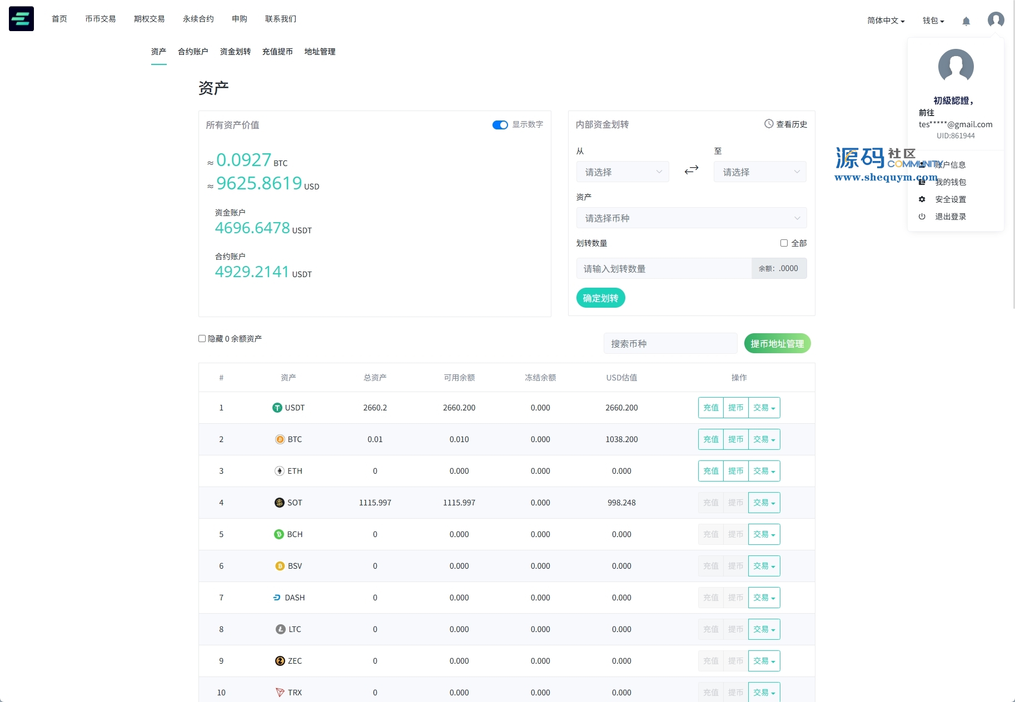This screenshot has height=702, width=1015.
Task: Switch to the 合约账户 tab
Action: click(x=193, y=52)
